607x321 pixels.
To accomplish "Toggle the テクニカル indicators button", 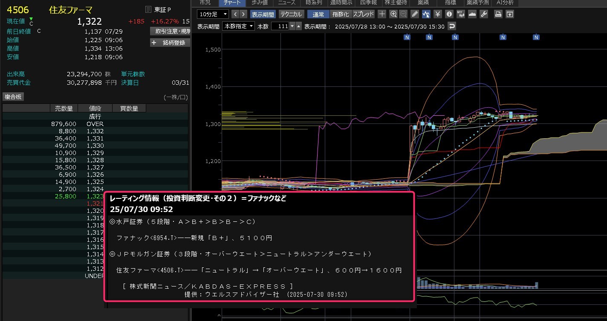I will (291, 14).
